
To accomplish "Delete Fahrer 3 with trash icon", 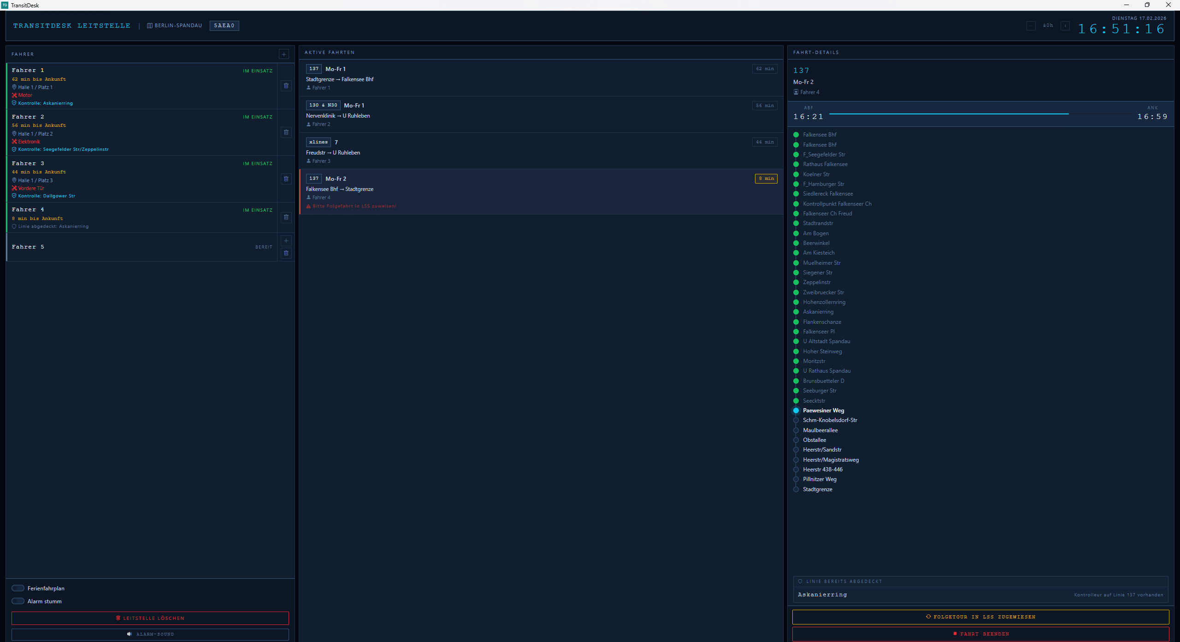I will (286, 179).
